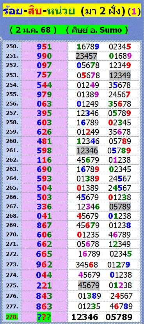The width and height of the screenshot is (144, 324).
Task: Click 46789 in row 270
Action: click(x=120, y=235)
